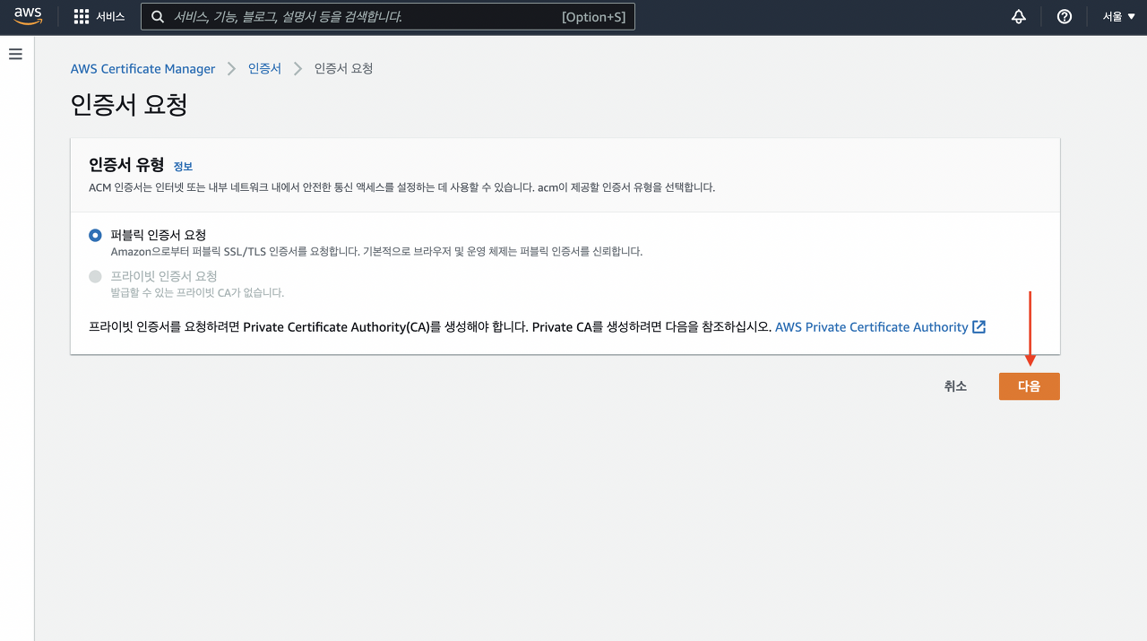The width and height of the screenshot is (1147, 641).
Task: Go to 인증서 breadcrumb link
Action: (x=264, y=69)
